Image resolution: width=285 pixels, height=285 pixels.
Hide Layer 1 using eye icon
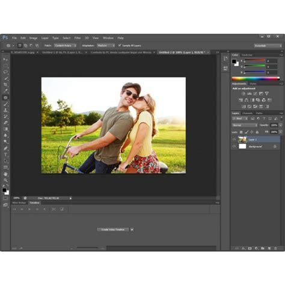(234, 139)
